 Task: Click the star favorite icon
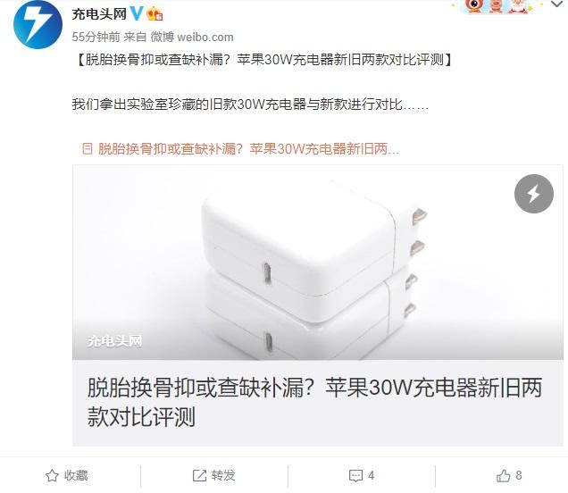coord(52,476)
